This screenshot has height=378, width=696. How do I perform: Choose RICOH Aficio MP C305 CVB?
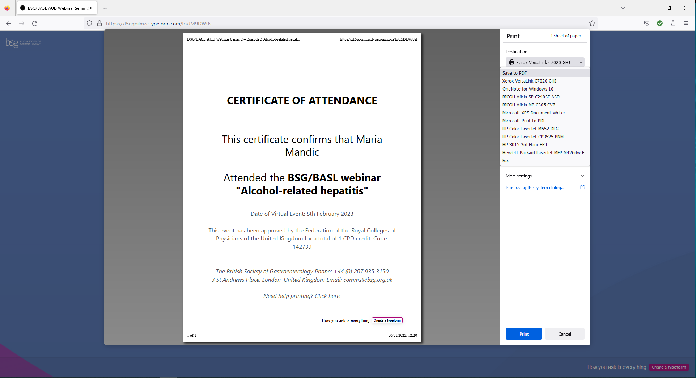(x=545, y=105)
